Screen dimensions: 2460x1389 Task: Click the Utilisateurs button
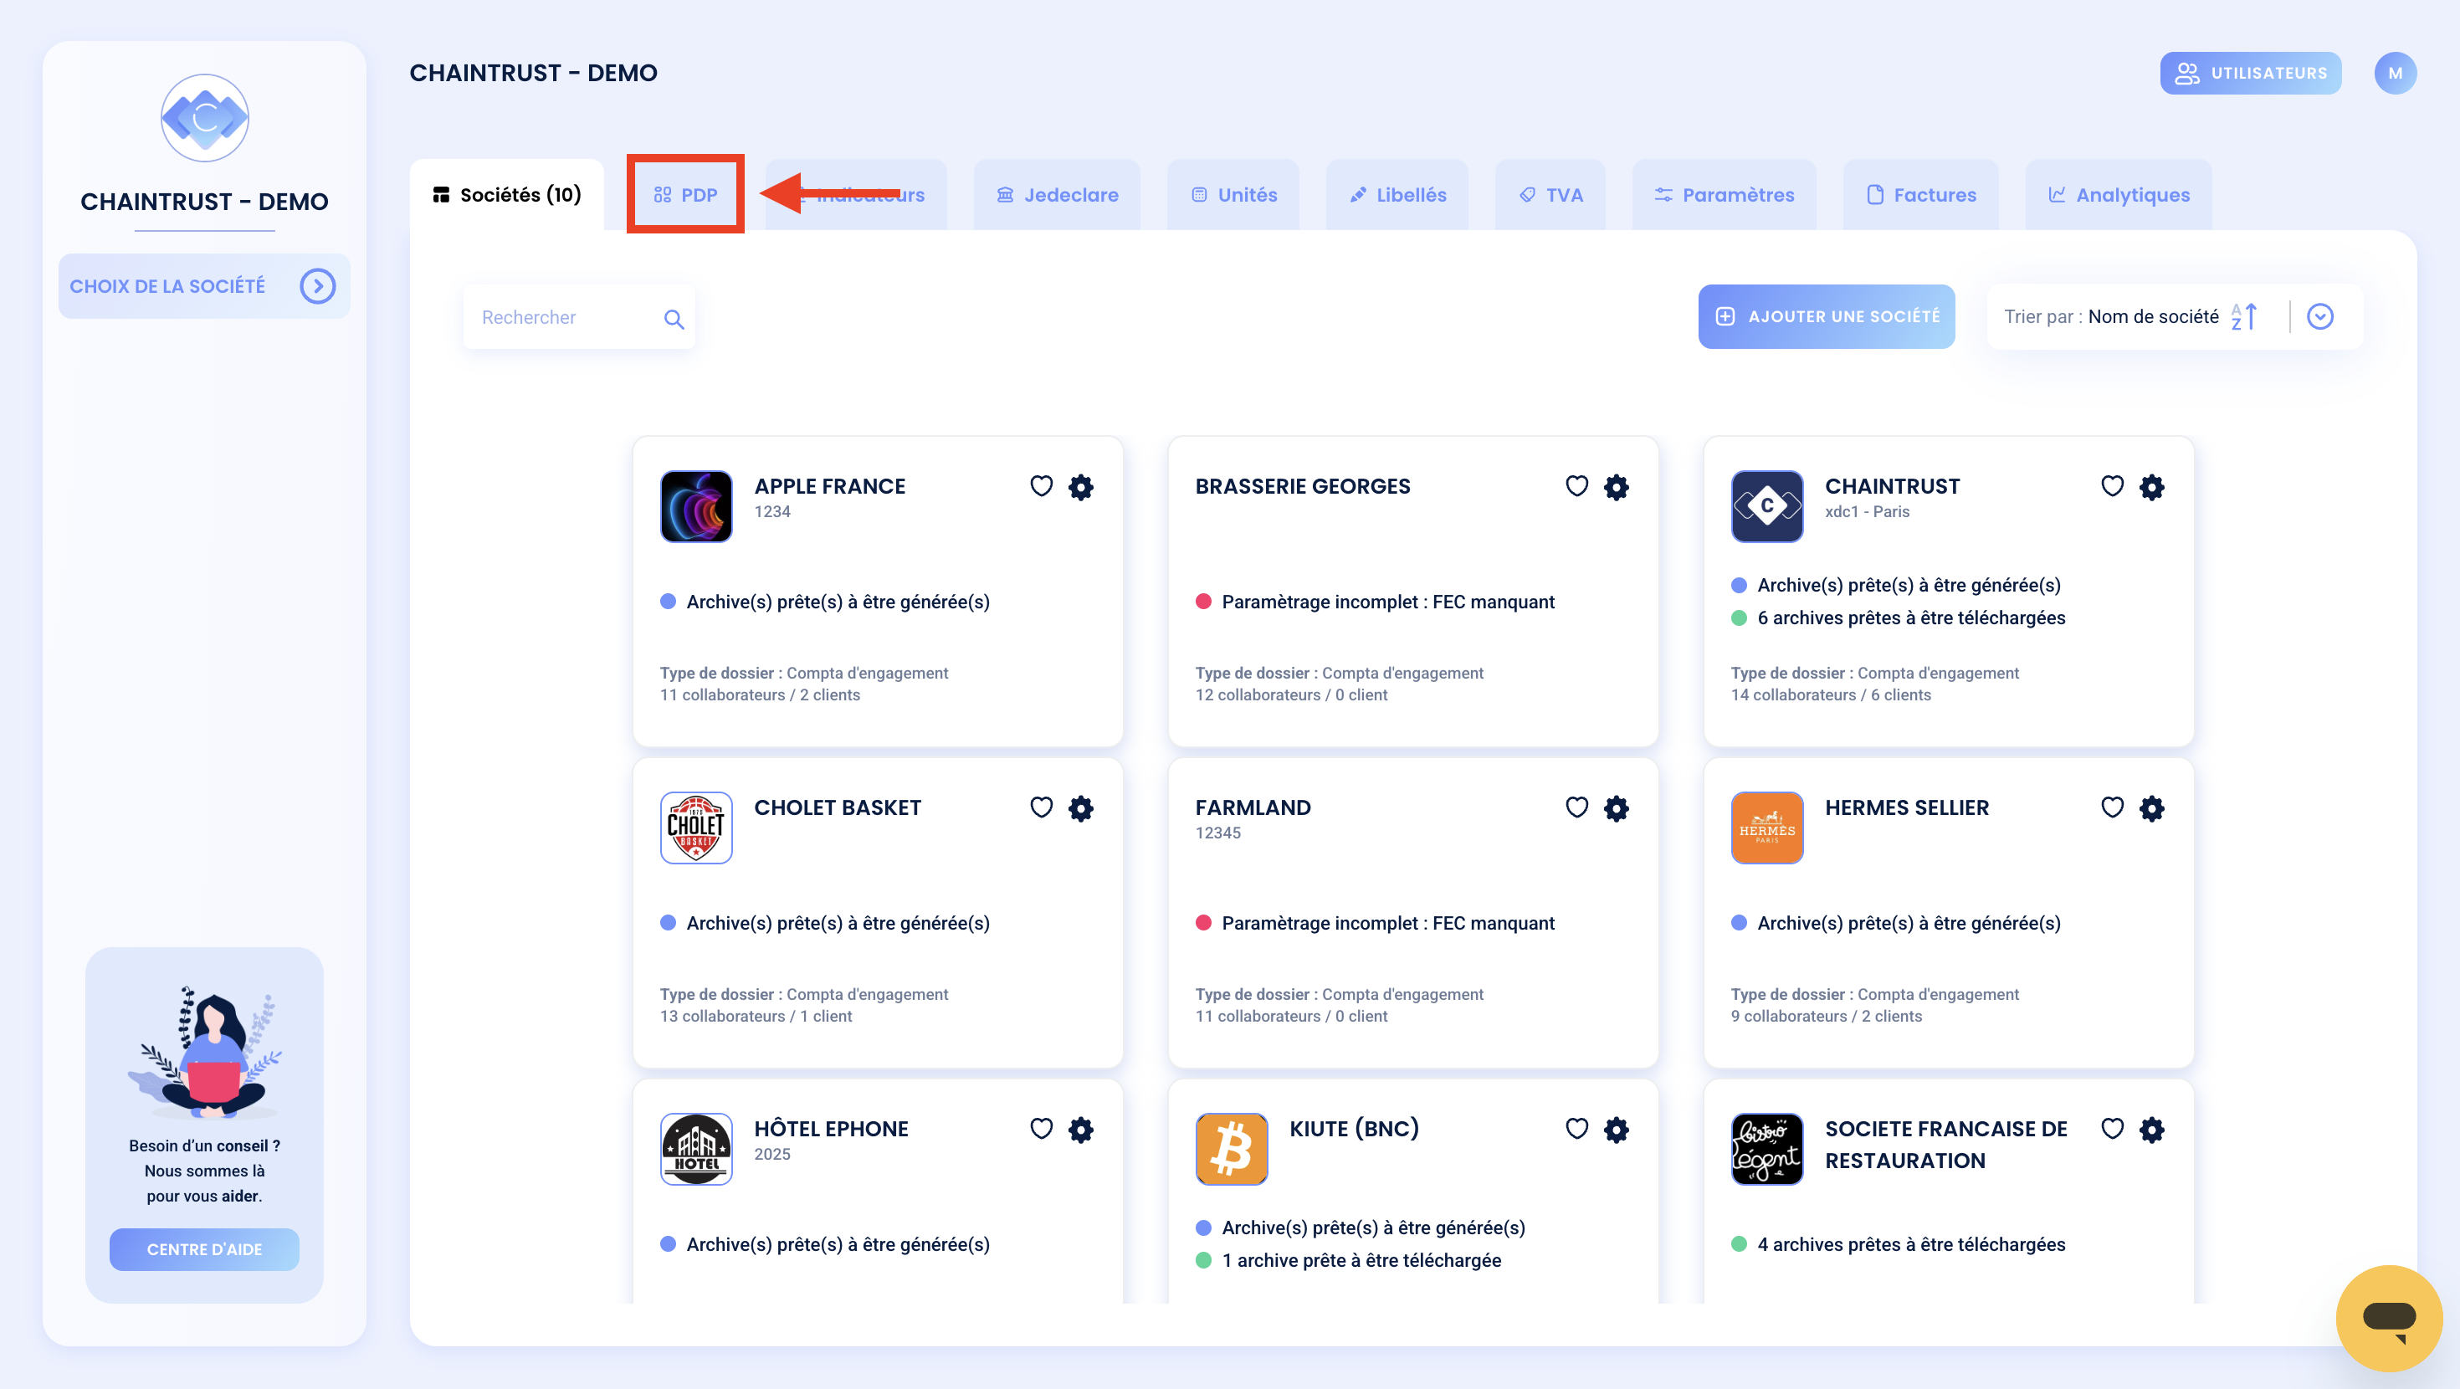2251,73
